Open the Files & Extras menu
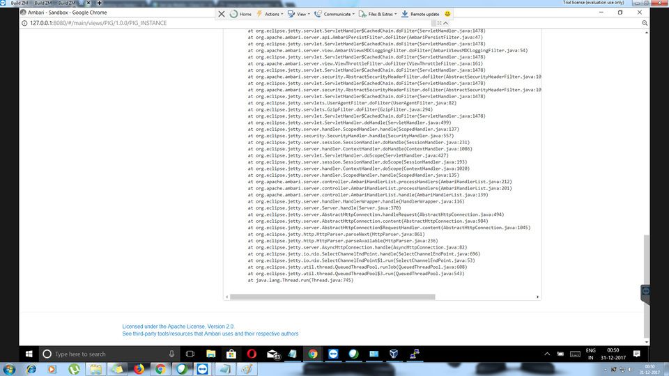Viewport: 669px width, 376px height. [378, 14]
